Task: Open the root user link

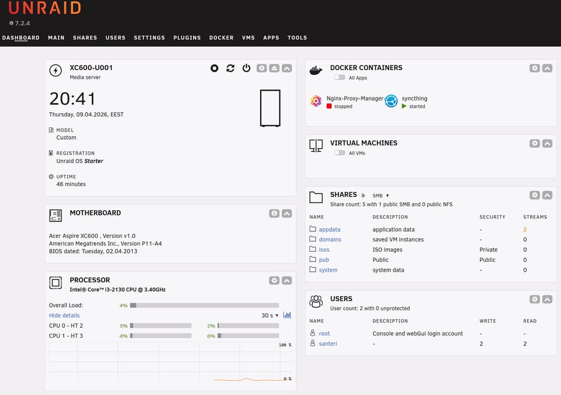Action: 324,334
